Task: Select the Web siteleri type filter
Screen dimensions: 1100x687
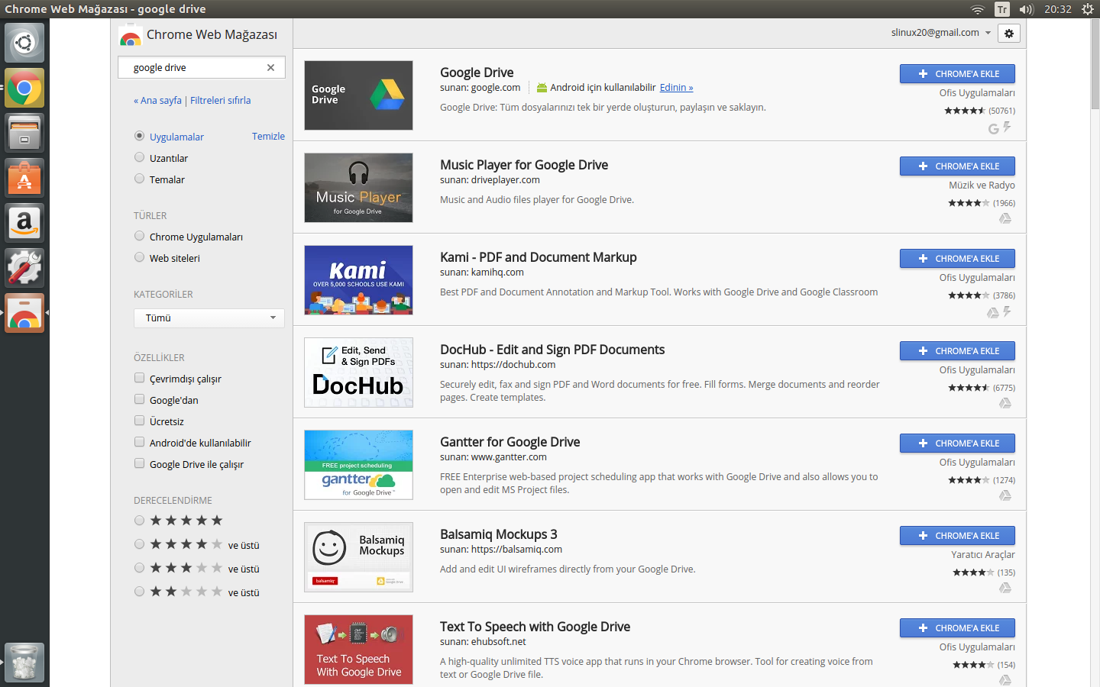Action: coord(139,257)
